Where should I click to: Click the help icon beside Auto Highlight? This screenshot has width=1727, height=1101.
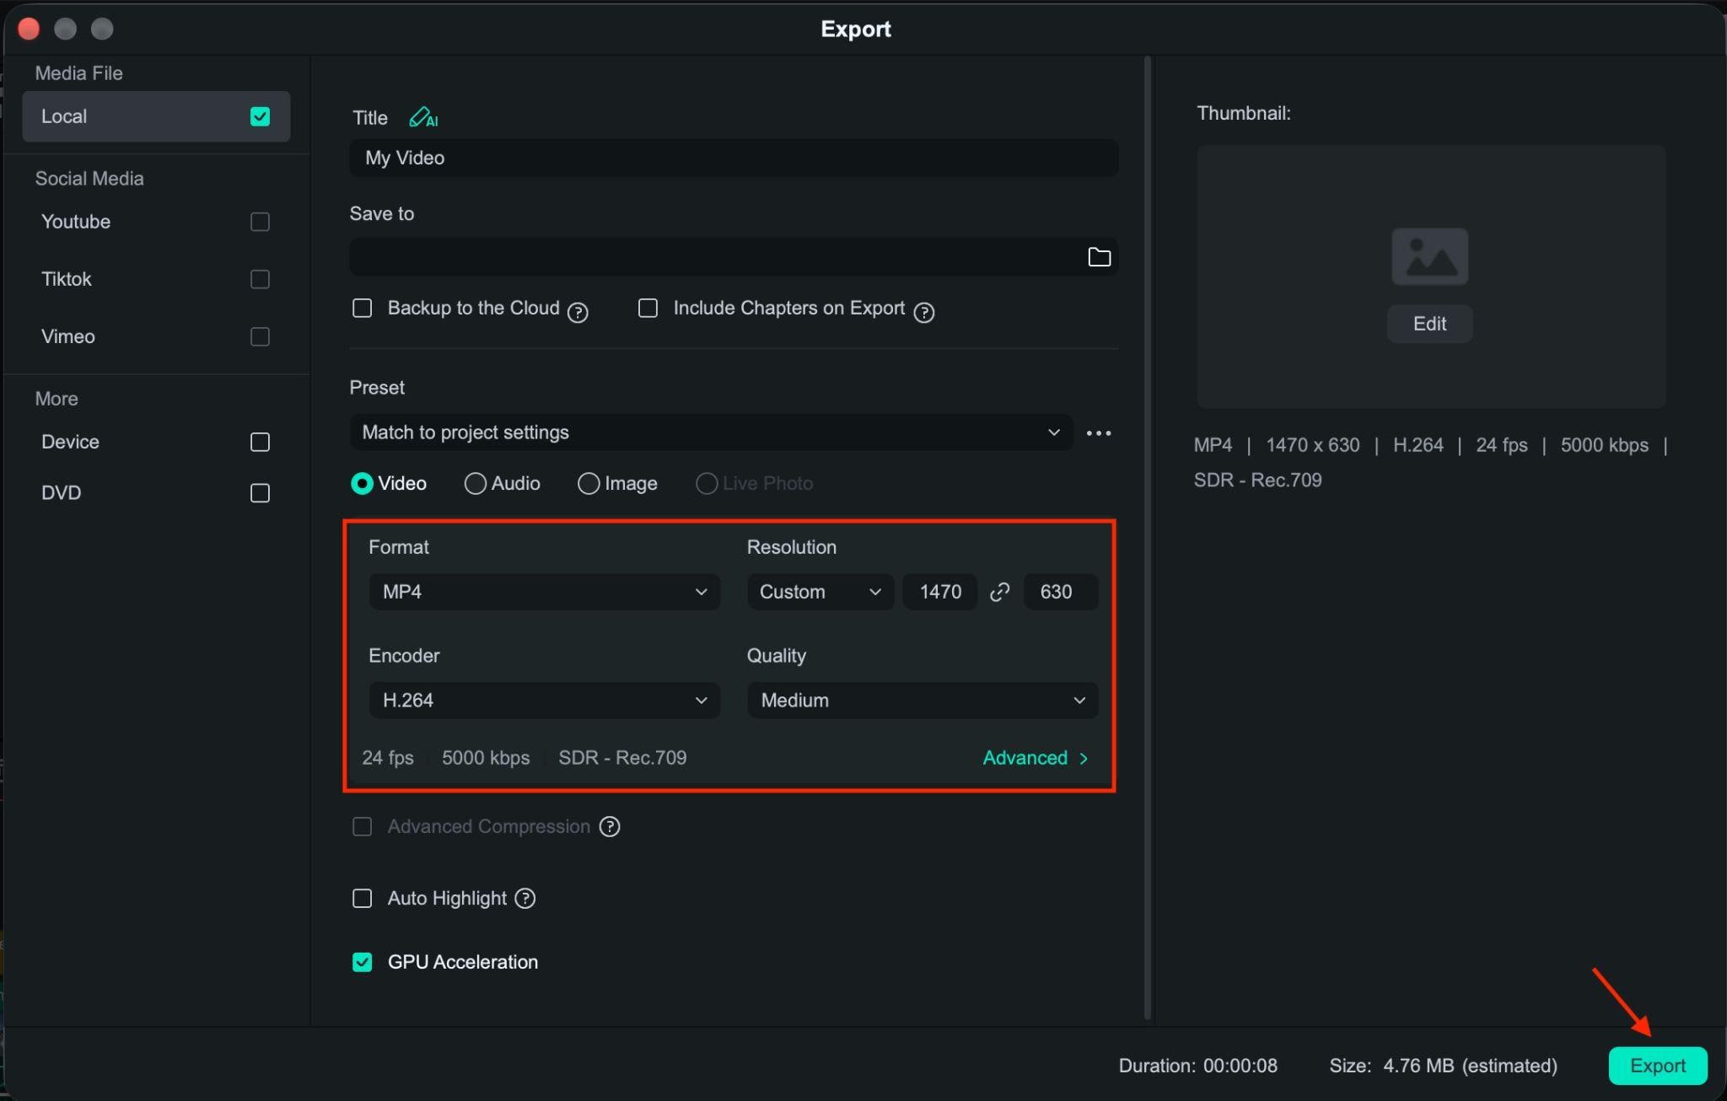[x=525, y=899]
